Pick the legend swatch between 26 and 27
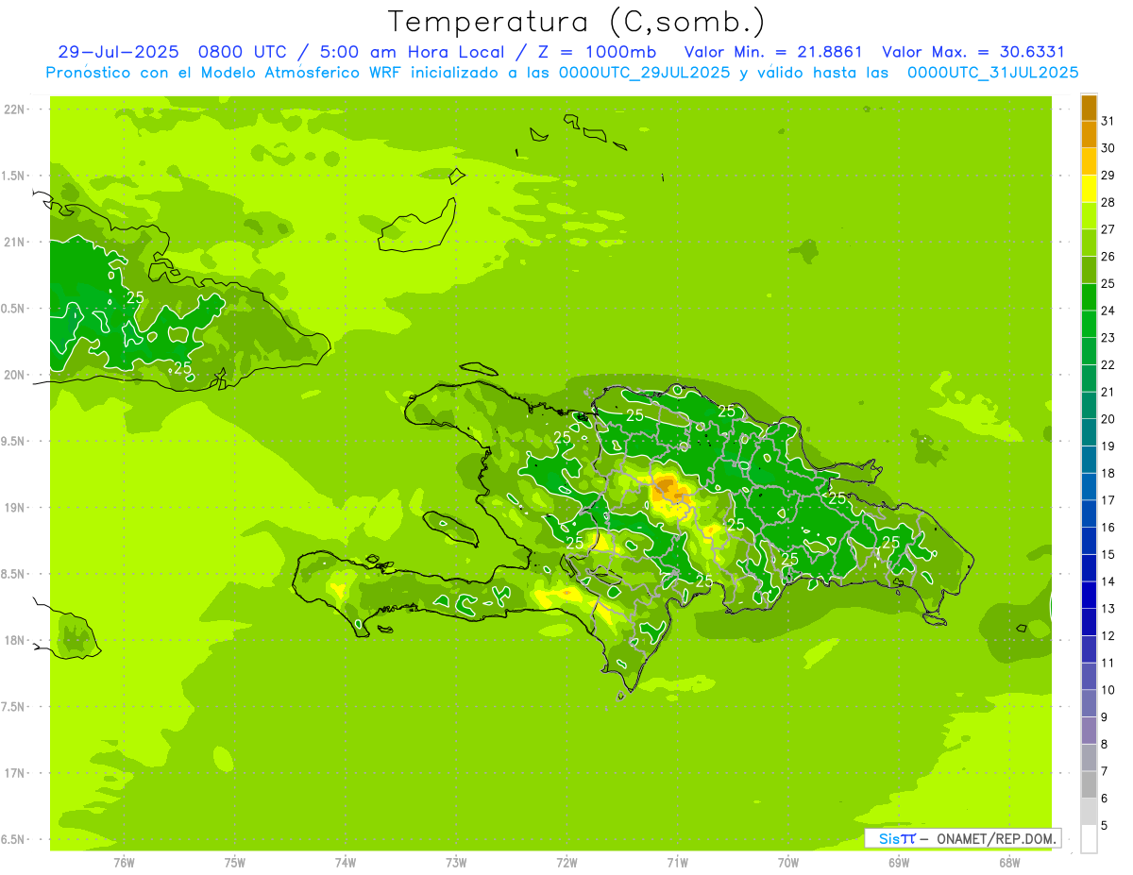The image size is (1133, 875). coord(1089,243)
